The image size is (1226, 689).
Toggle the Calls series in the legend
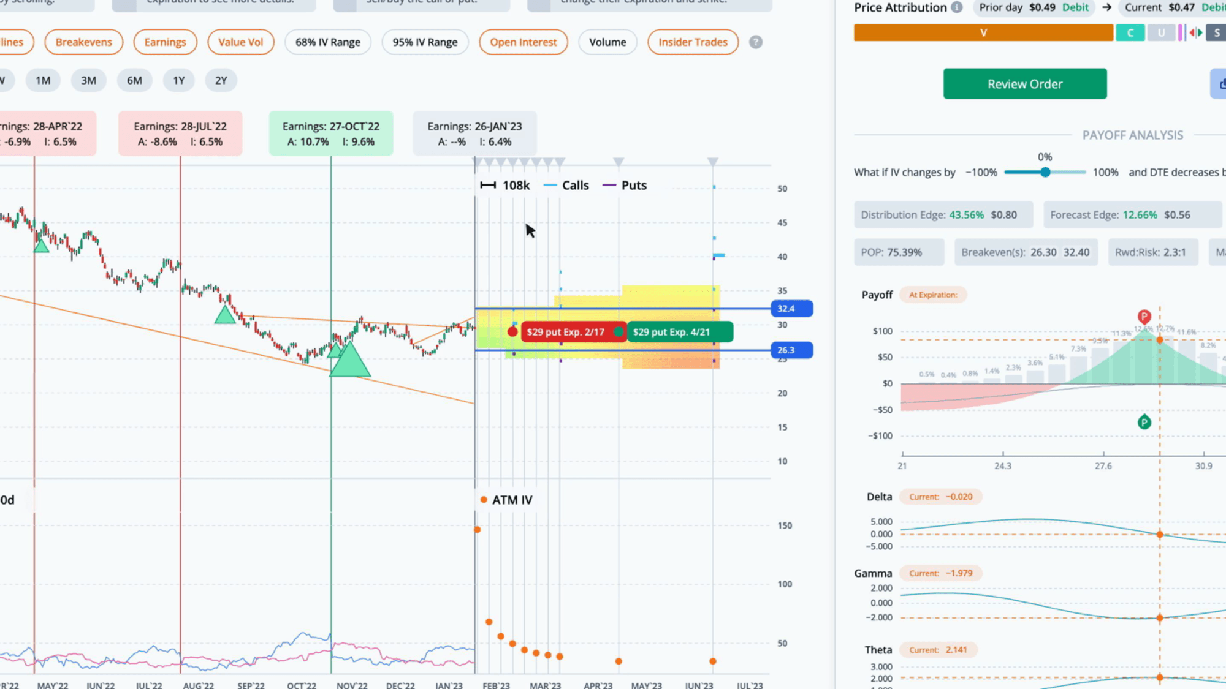[566, 186]
